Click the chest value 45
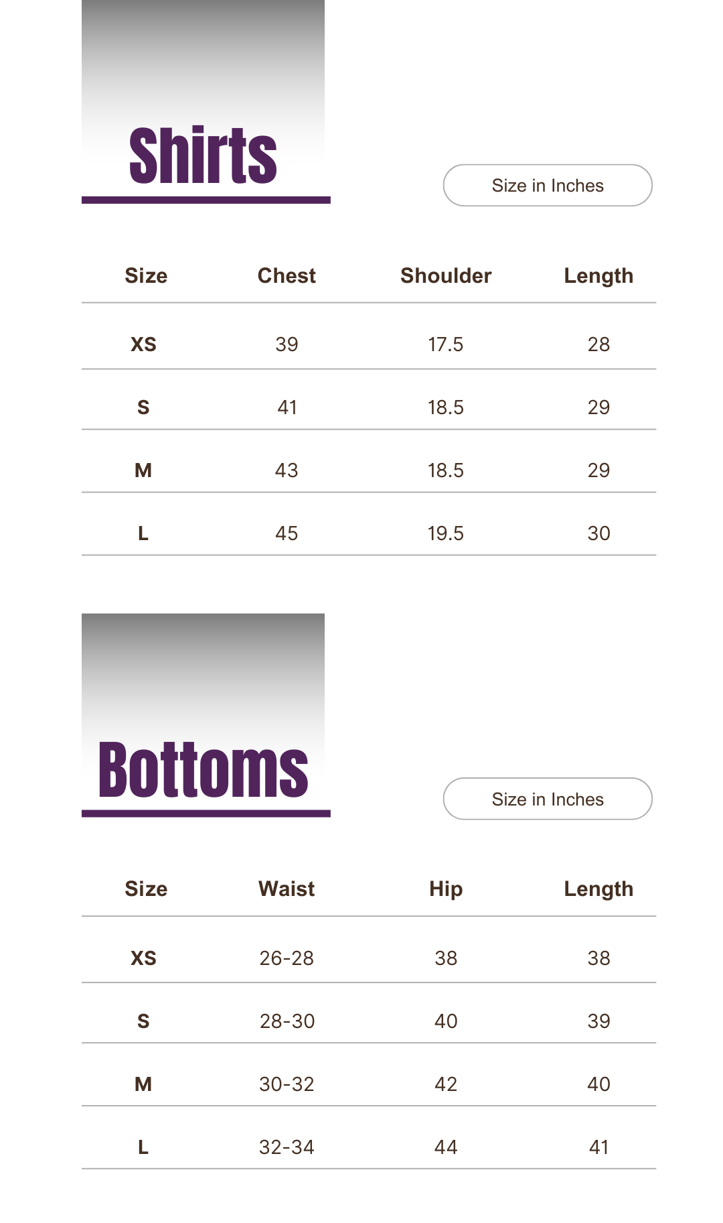 (287, 533)
